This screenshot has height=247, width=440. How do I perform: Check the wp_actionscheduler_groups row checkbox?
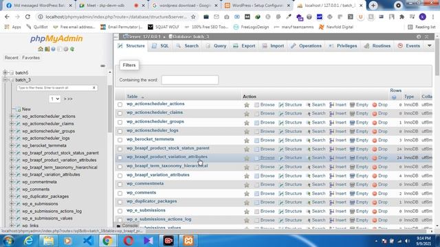pos(120,122)
